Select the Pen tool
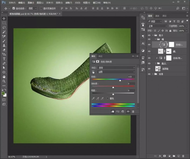The image size is (190, 159). pyautogui.click(x=4, y=63)
